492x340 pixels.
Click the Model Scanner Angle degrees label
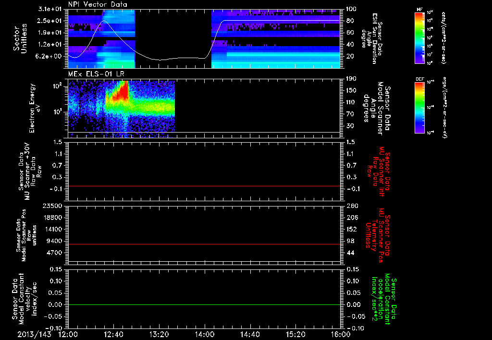tap(376, 109)
